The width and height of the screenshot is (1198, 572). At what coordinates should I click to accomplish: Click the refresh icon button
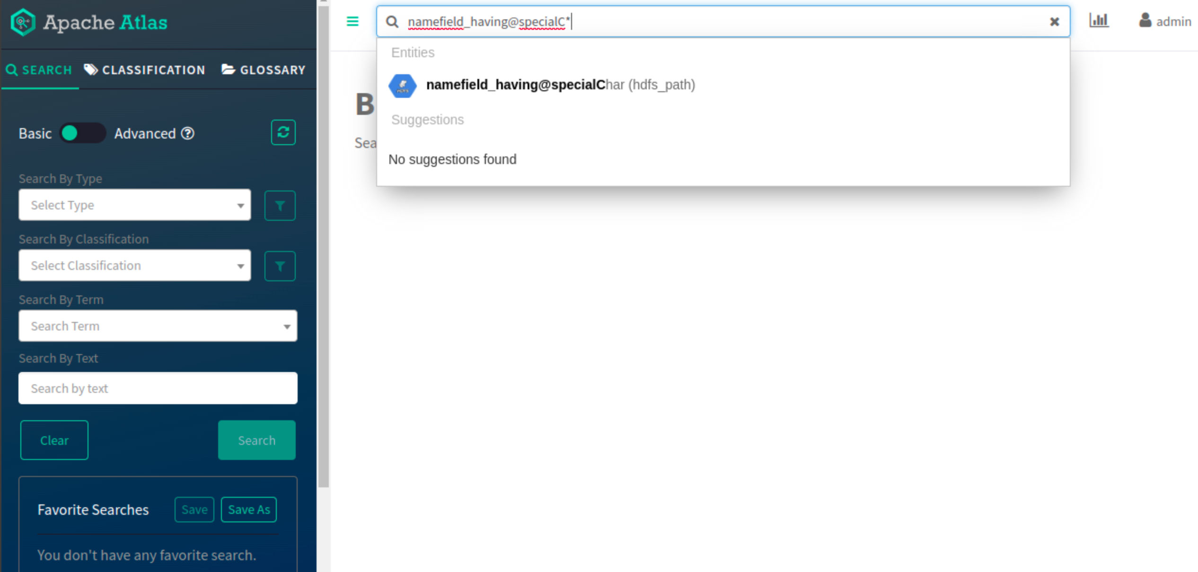coord(283,132)
